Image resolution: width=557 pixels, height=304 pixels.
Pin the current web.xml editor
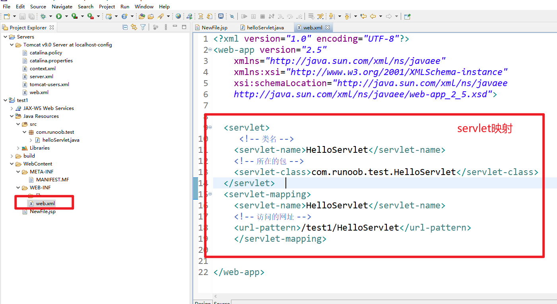click(407, 16)
